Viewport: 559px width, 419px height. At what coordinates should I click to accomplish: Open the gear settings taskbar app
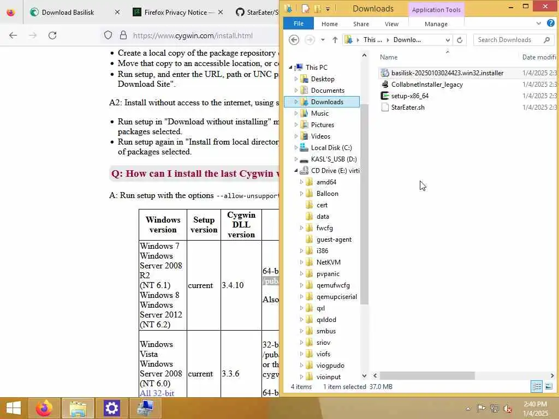coord(111,408)
